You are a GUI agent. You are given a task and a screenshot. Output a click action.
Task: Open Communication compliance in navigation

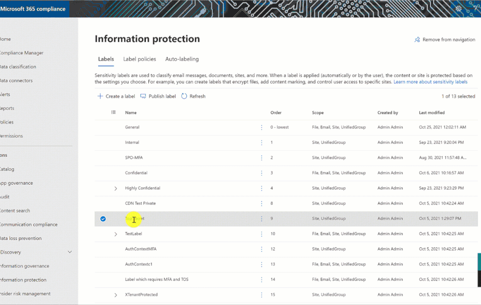[28, 224]
